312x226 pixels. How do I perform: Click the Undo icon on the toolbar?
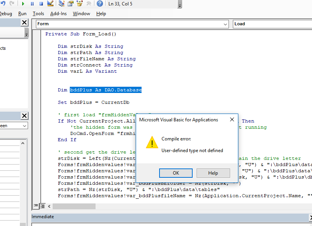pos(4,4)
